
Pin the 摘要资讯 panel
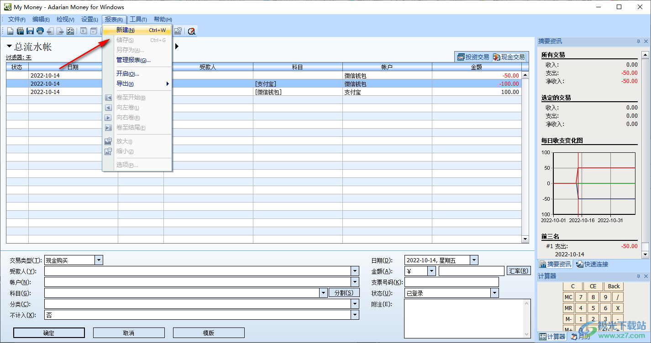pyautogui.click(x=638, y=42)
